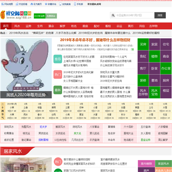172x172 pixels.
Task: Select the green 买房 category tile
Action: point(143,44)
